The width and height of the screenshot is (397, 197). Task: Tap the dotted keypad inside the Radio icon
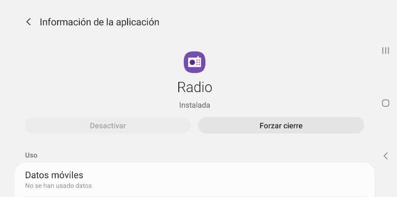click(x=198, y=62)
